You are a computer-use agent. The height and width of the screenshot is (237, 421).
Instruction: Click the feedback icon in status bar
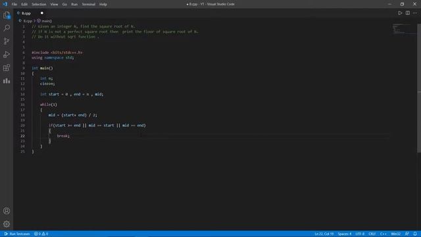[x=407, y=234]
